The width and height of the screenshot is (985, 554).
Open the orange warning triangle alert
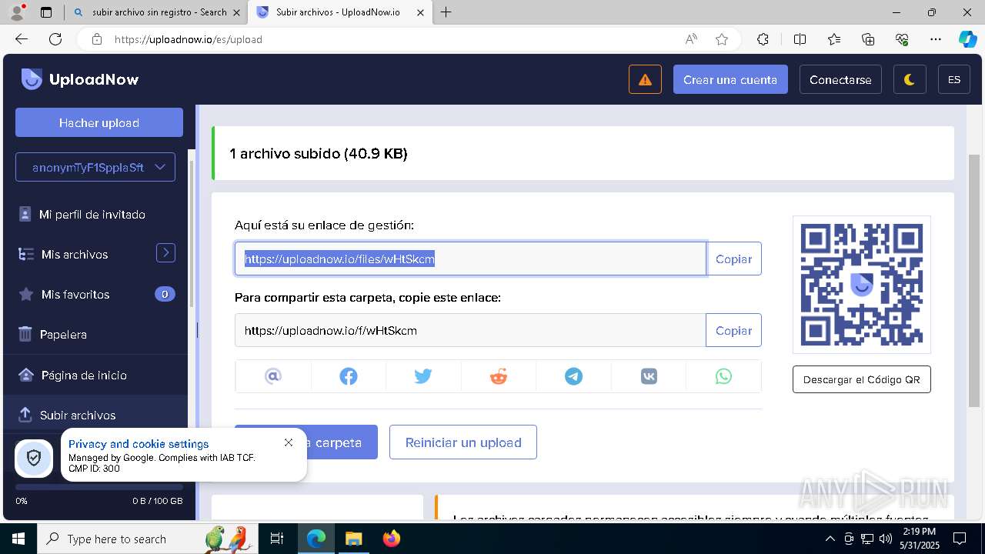[x=645, y=79]
